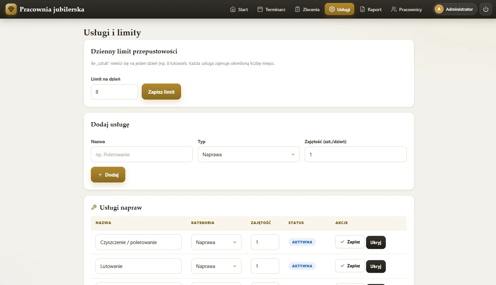Click the Dodaj usługę heading
Image resolution: width=496 pixels, height=285 pixels.
[110, 124]
